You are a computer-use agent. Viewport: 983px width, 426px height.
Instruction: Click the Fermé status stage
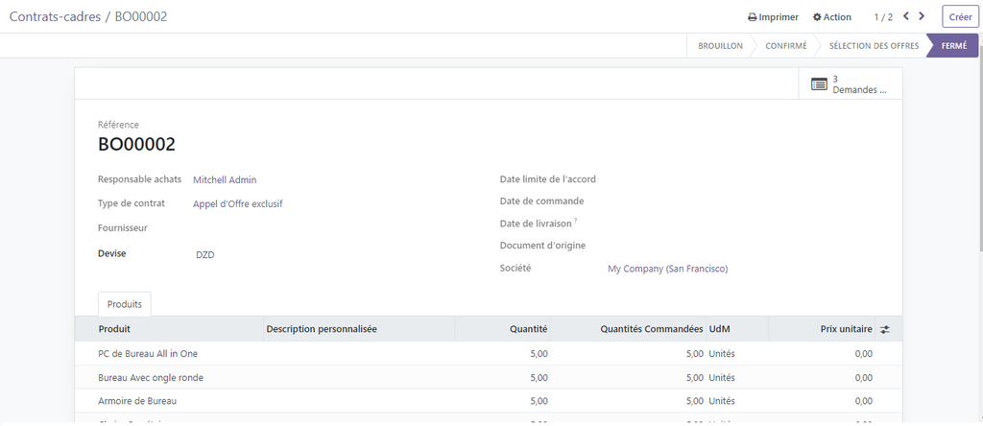pos(953,46)
